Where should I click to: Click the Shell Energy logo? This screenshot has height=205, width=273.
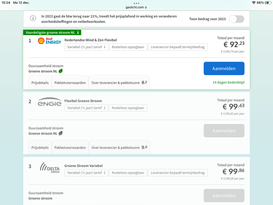[x=49, y=41]
